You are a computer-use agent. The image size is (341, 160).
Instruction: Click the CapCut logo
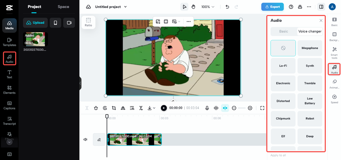coord(9,8)
